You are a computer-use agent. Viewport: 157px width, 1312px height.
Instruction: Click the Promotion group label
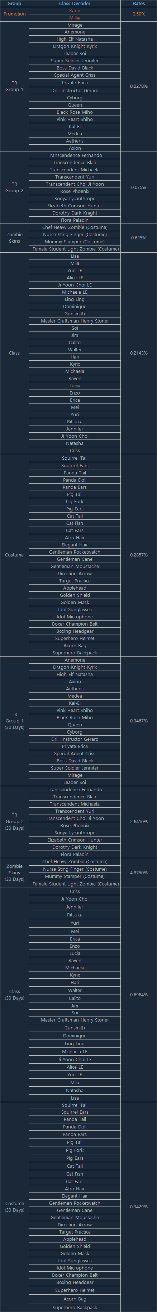coord(14,14)
